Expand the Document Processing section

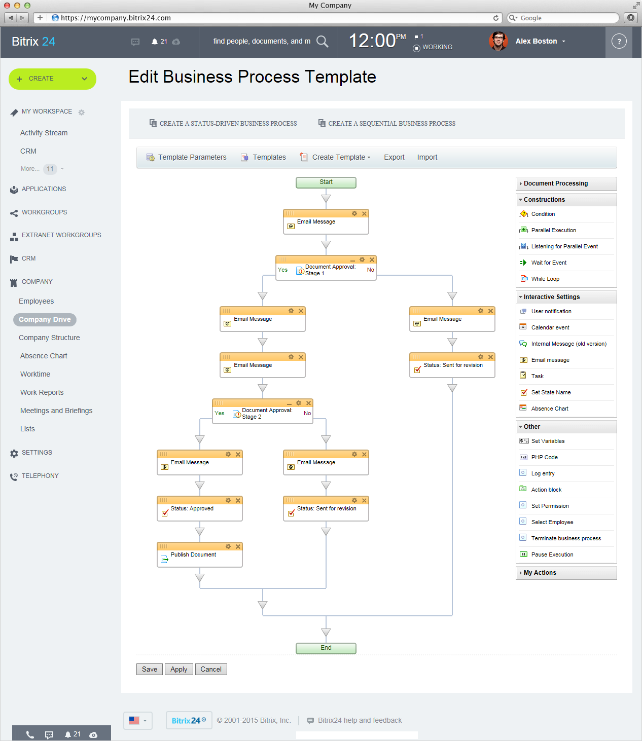(556, 183)
